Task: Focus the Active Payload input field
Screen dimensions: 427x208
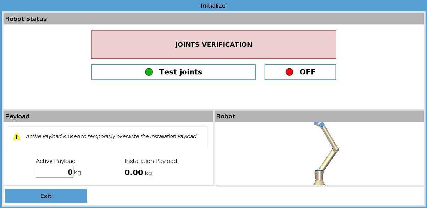Action: [55, 172]
